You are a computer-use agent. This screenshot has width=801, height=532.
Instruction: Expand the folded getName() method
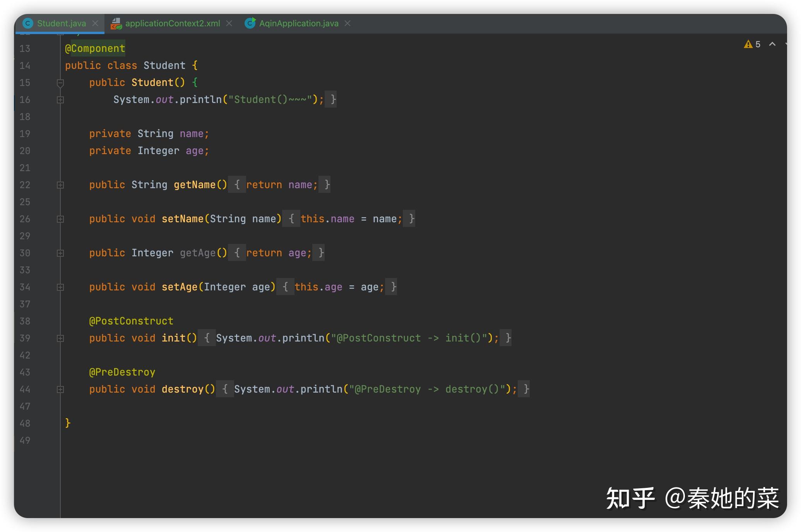60,185
